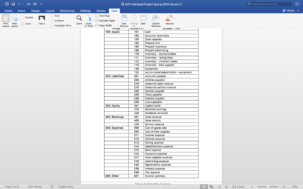
Task: Open the sidebar layout icon
Action: [x=7, y=4]
